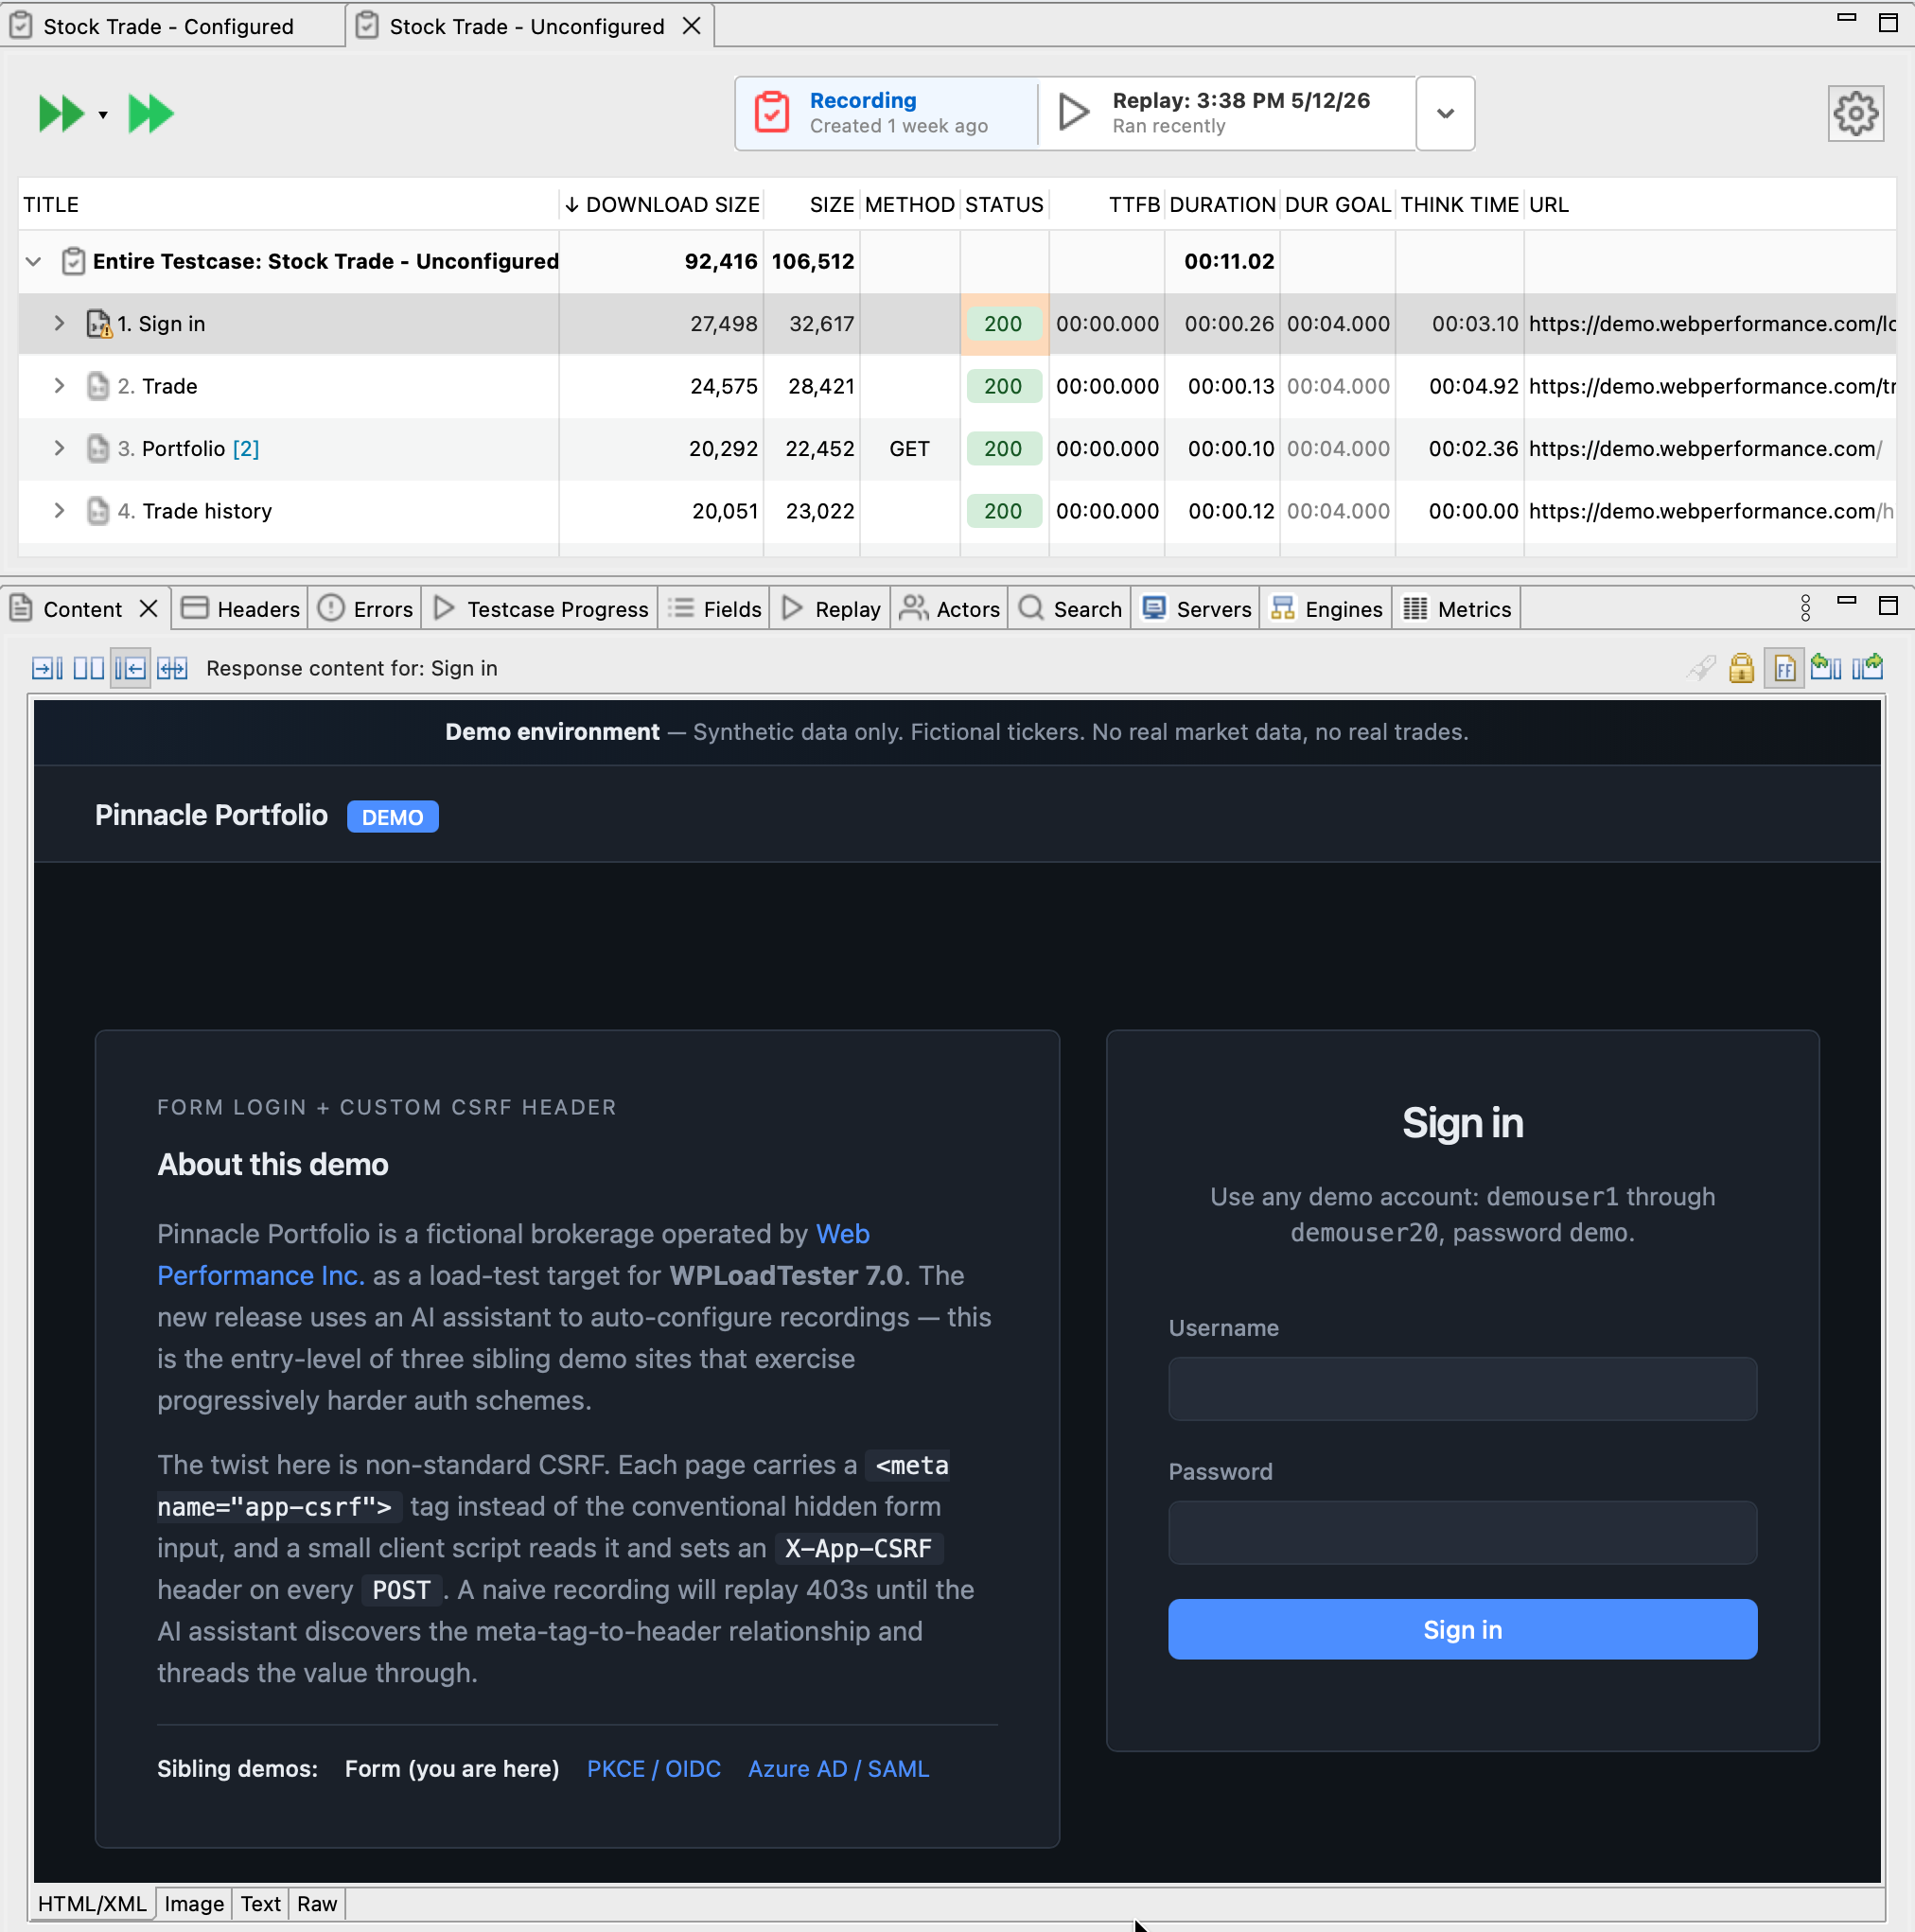
Task: Open the Metrics tab
Action: click(1457, 609)
